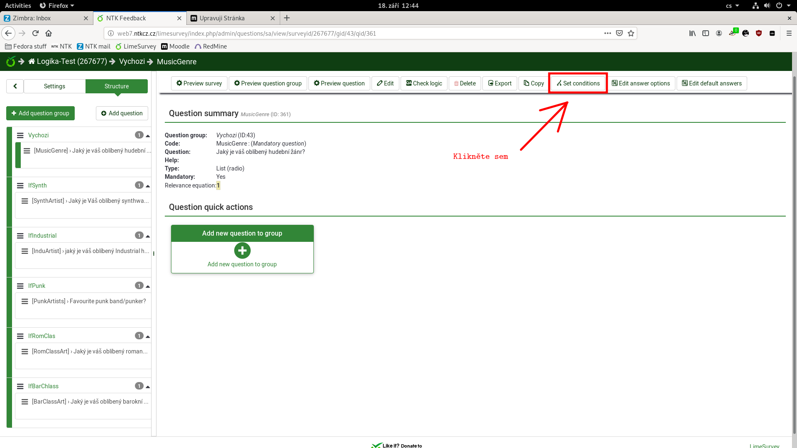797x448 pixels.
Task: Open the Check logic tool
Action: coord(424,83)
